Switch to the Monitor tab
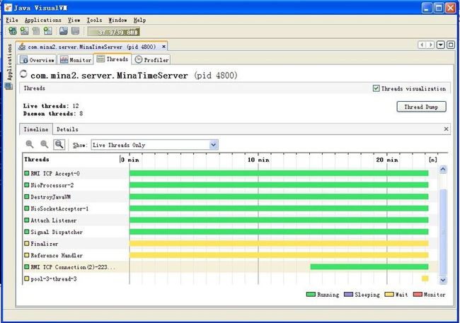 [x=76, y=60]
